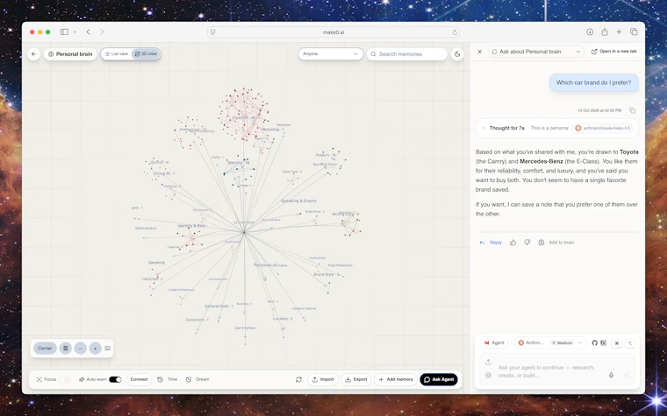Click the Export button
Viewport: 667px width, 416px height.
click(356, 379)
